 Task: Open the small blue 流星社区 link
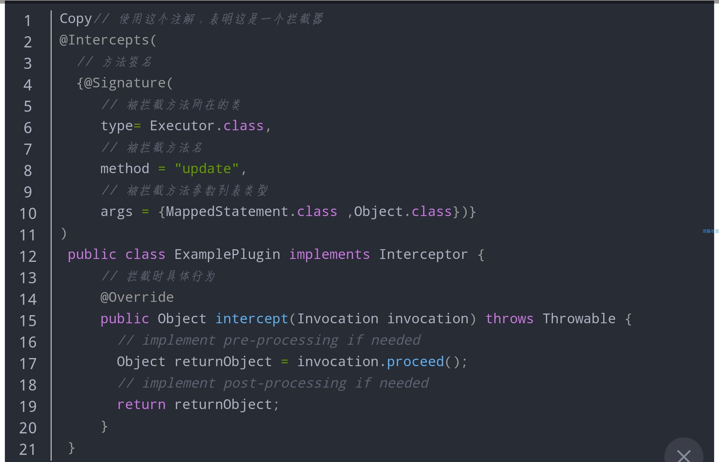point(710,231)
